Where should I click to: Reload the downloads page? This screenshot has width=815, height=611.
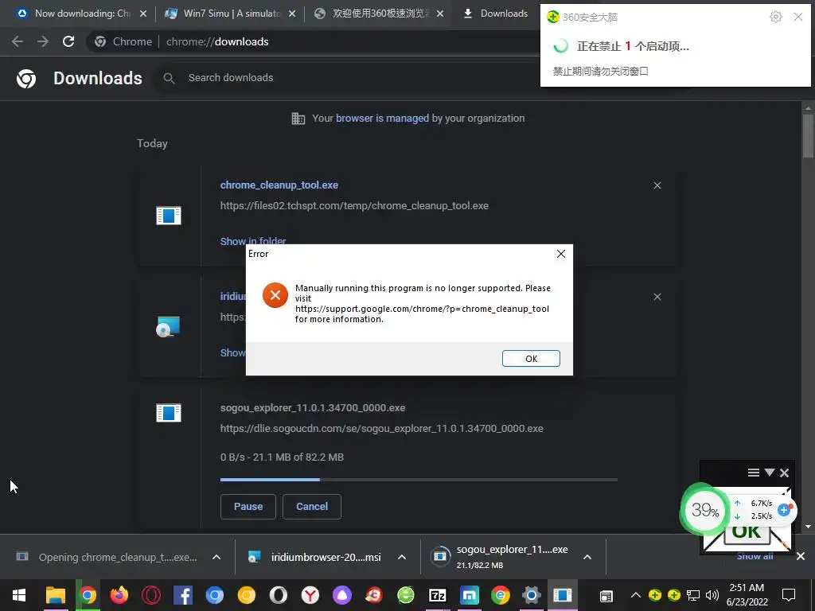coord(68,41)
